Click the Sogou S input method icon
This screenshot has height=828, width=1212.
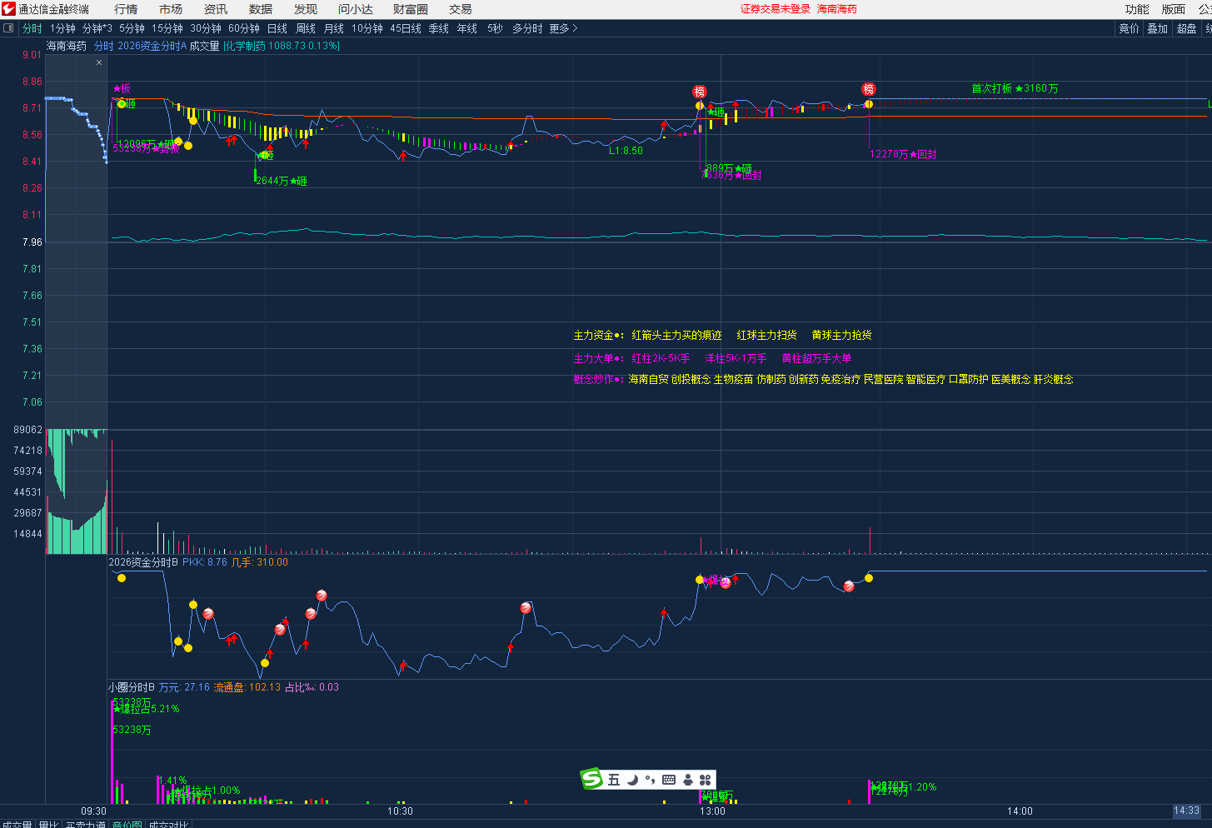(591, 780)
